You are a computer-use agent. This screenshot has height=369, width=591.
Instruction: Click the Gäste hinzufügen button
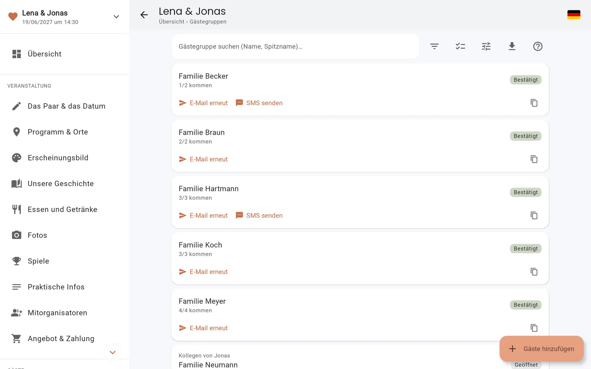tap(542, 349)
